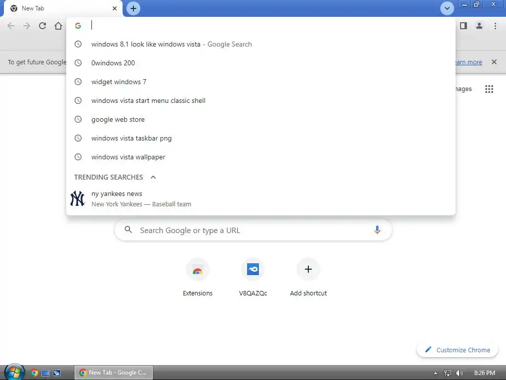Screen dimensions: 506x380
Task: Show hidden tray icons arrow
Action: [435, 373]
